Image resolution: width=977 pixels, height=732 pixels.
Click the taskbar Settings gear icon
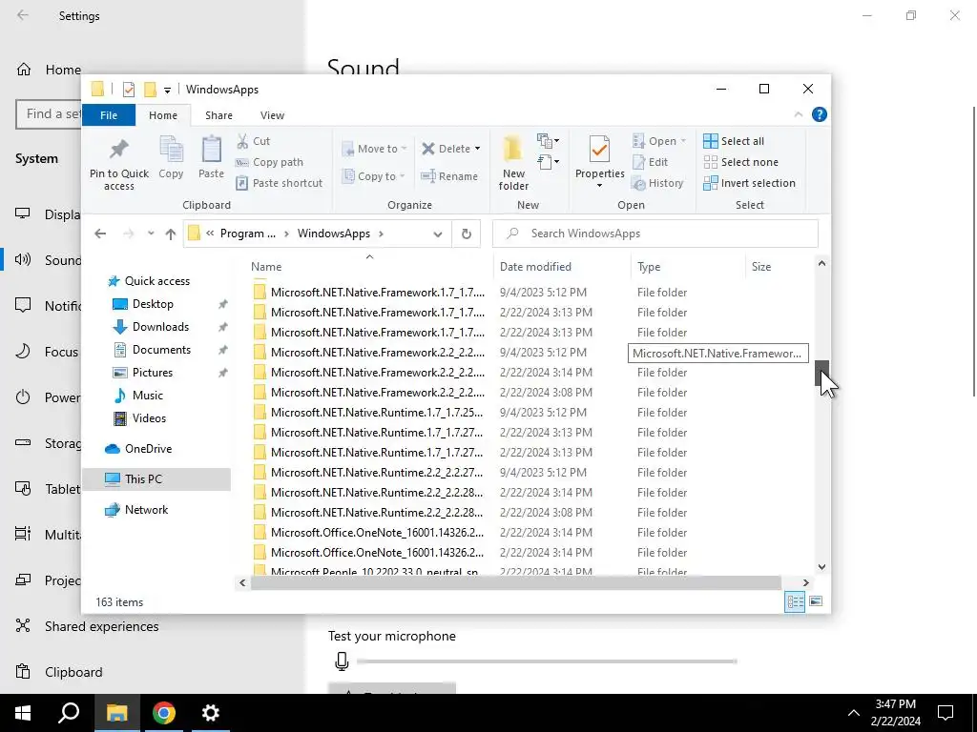(211, 713)
